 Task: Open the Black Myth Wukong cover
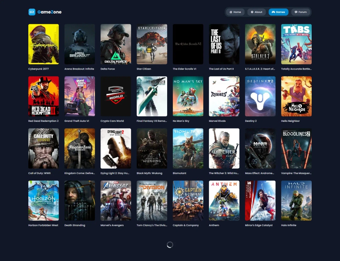(152, 149)
